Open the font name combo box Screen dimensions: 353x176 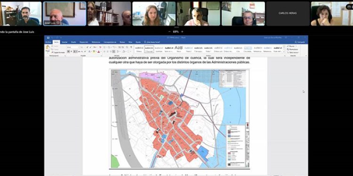click(x=73, y=47)
